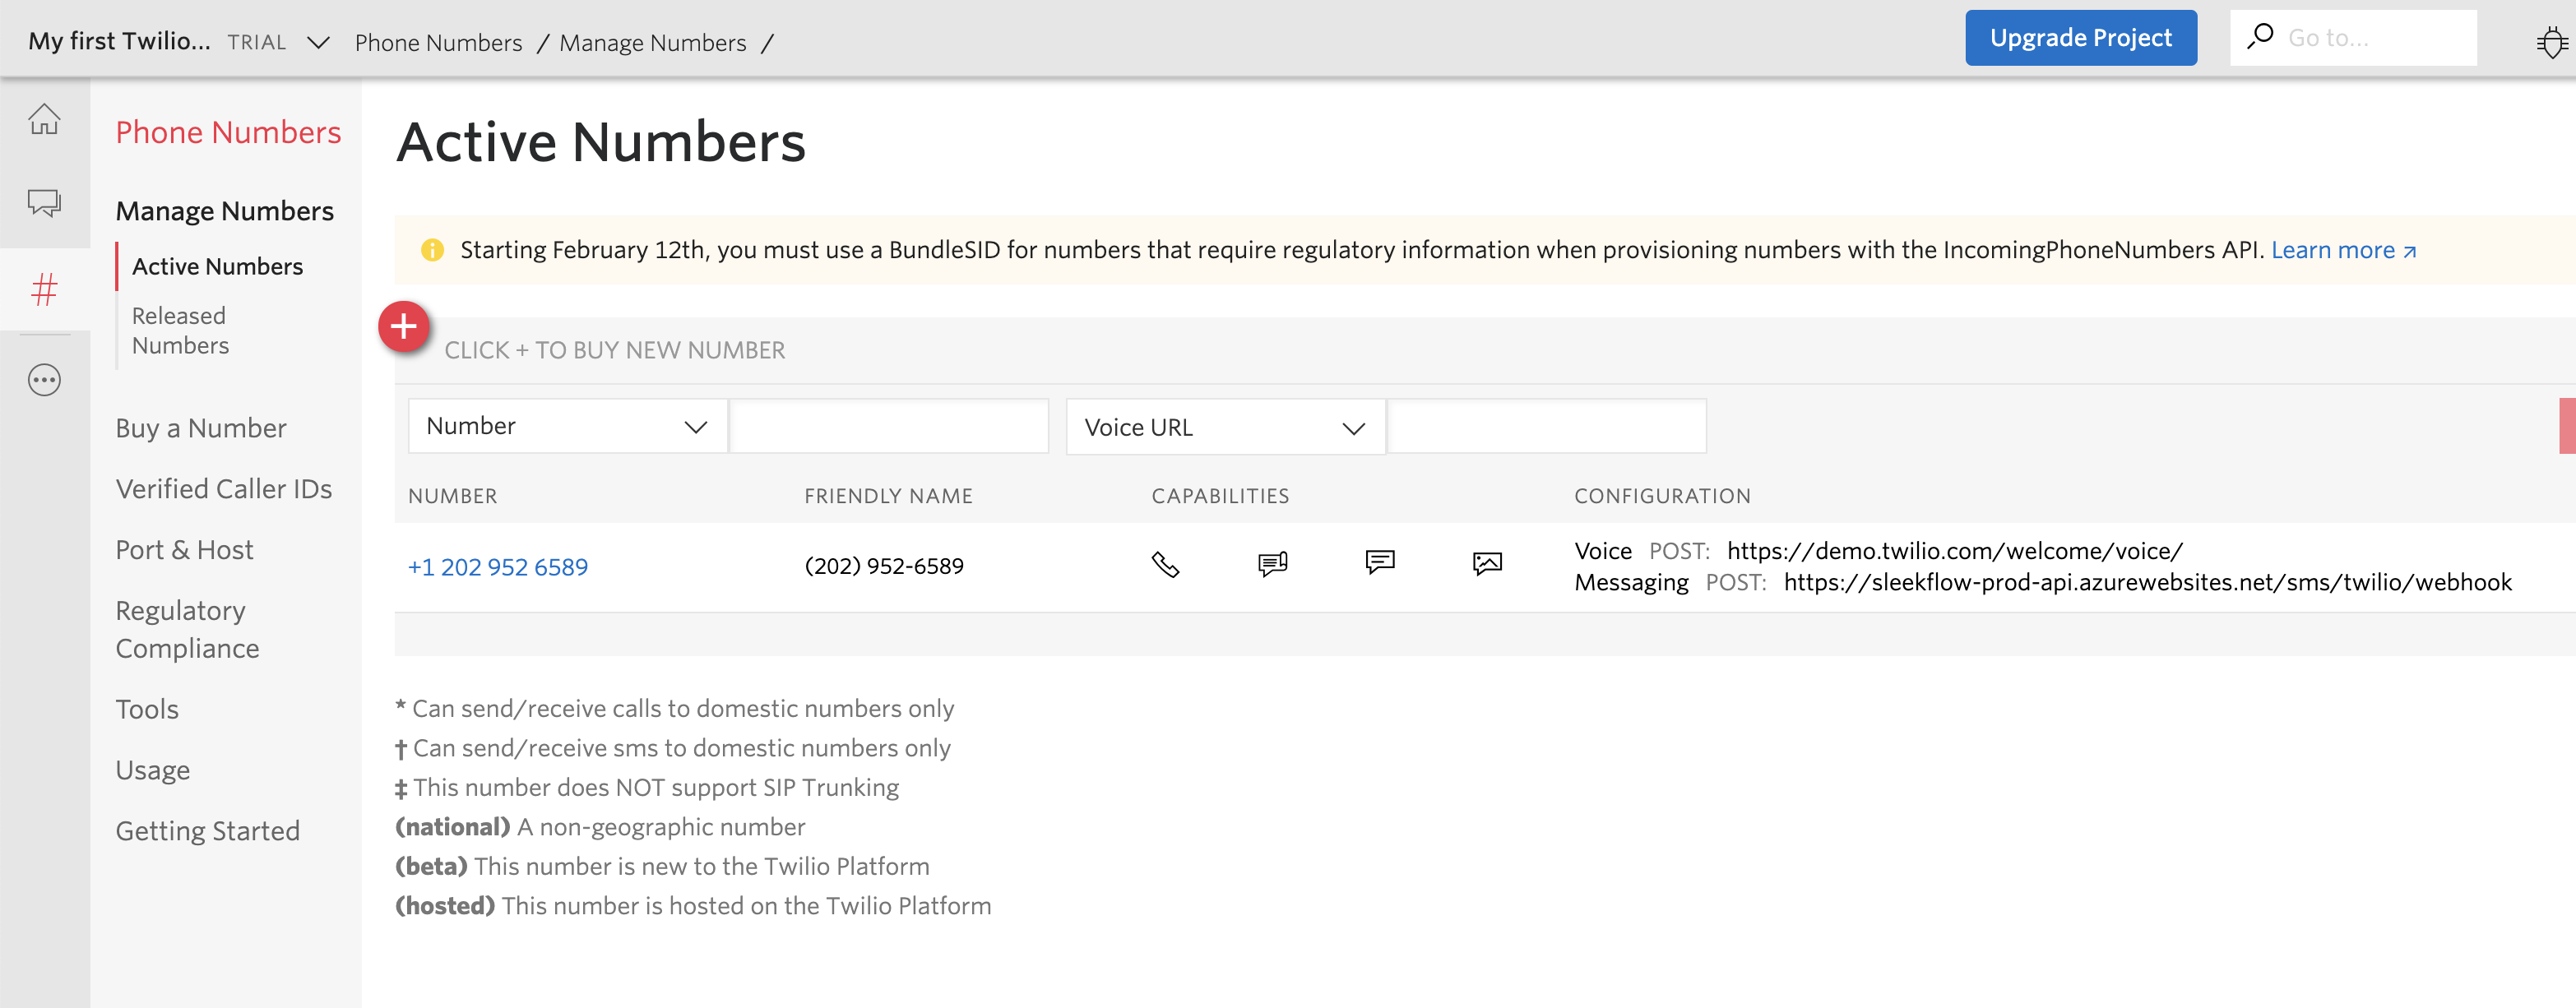Open the home dashboard icon in sidebar
The image size is (2576, 1008).
point(44,119)
